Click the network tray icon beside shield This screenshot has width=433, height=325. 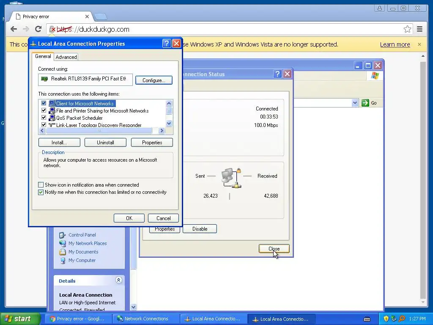pos(394,319)
